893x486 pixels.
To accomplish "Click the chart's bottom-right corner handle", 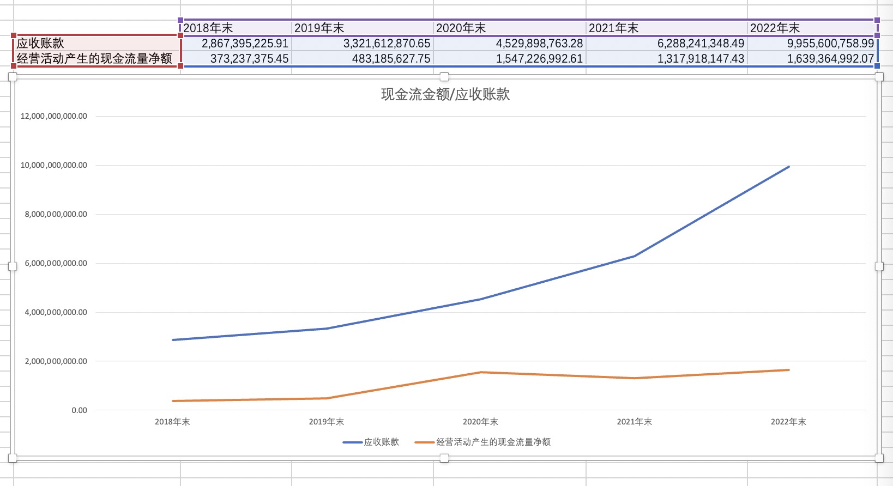I will (x=879, y=458).
